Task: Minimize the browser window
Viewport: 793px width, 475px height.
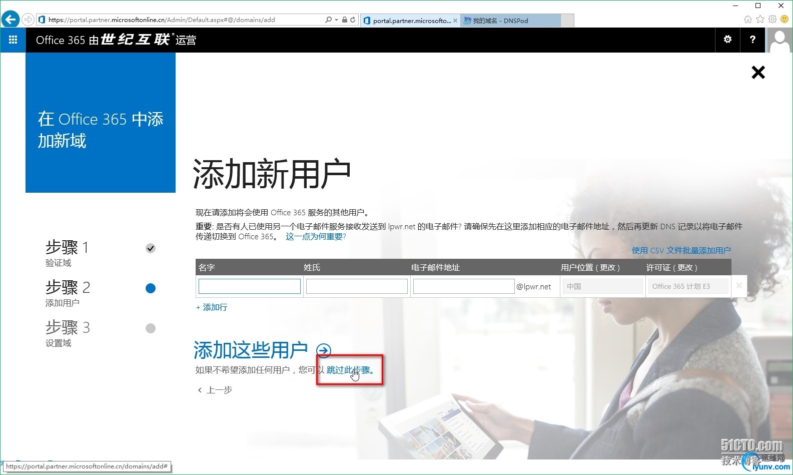Action: pos(735,6)
